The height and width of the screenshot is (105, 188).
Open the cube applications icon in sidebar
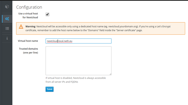point(7,7)
